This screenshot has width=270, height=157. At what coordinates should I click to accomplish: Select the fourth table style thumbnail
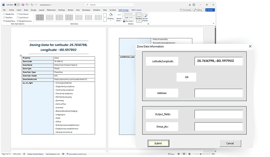(69, 17)
